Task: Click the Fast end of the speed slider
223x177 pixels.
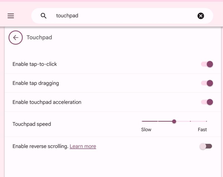Action: point(206,122)
